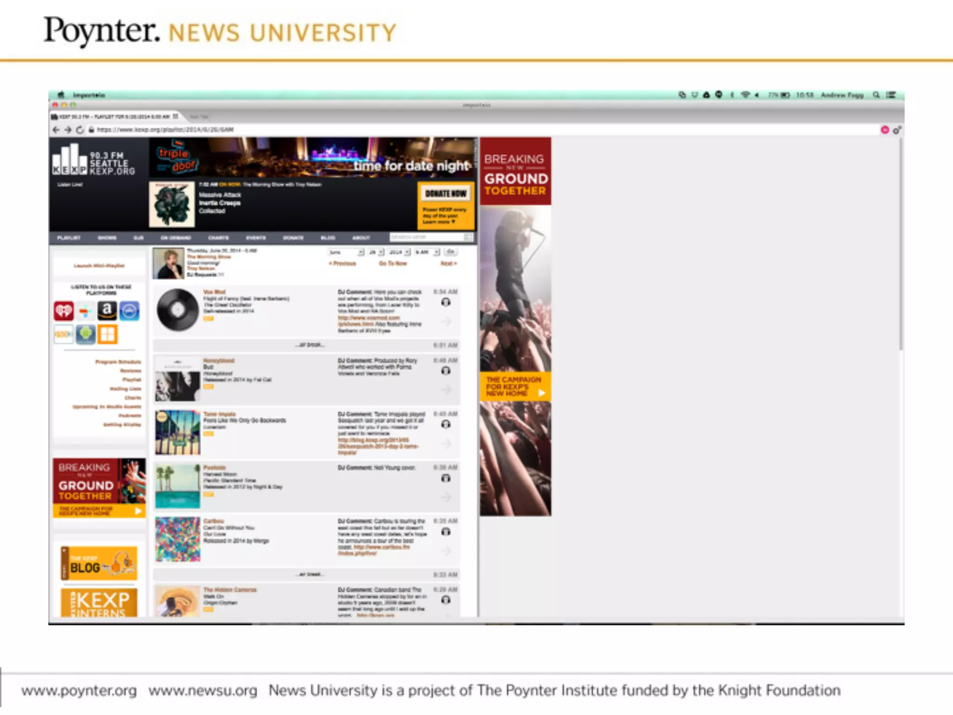953x715 pixels.
Task: Click headphones icon beside Vox Mod track
Action: tap(446, 303)
